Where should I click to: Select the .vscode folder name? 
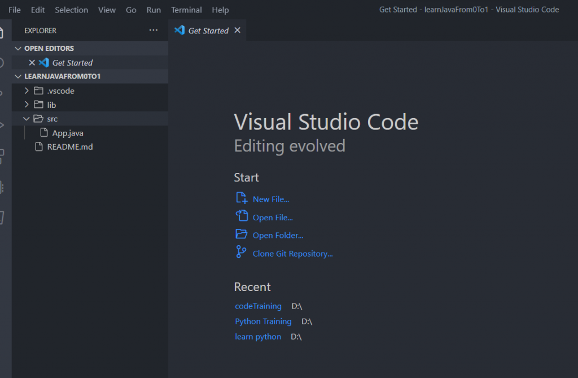[61, 91]
